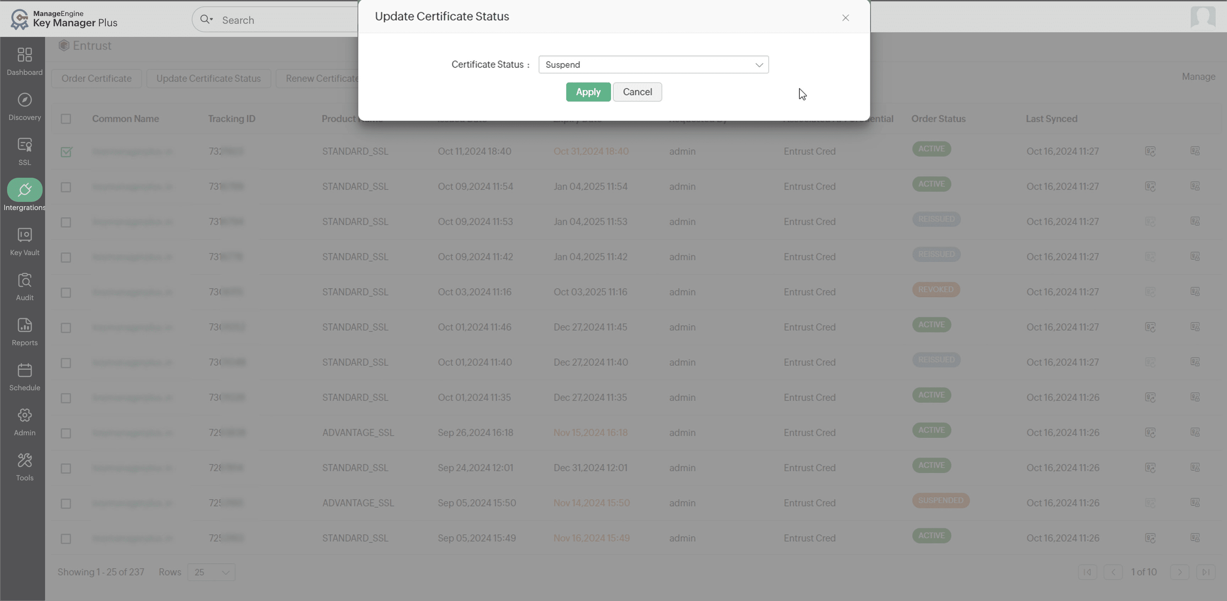Viewport: 1227px width, 601px height.
Task: Click certificate action icon in Oct 01,2024 11:46 row
Action: coord(1150,327)
